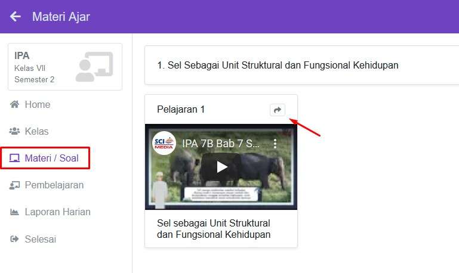Open Laporan Harian report page

coord(57,212)
